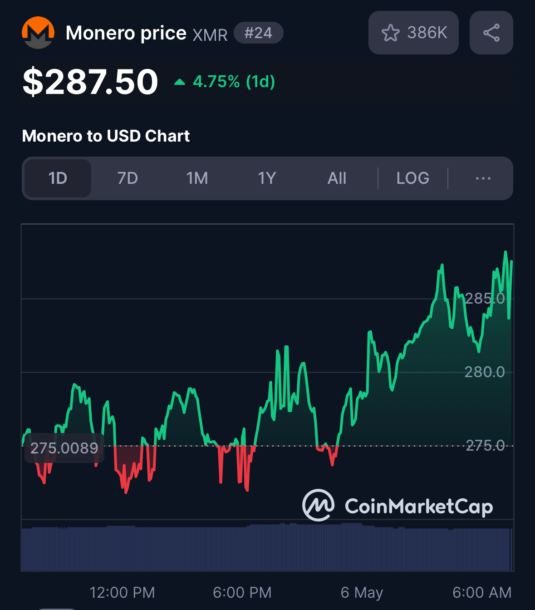Screen dimensions: 535x610
Task: Switch to the 7D chart range
Action: (128, 178)
